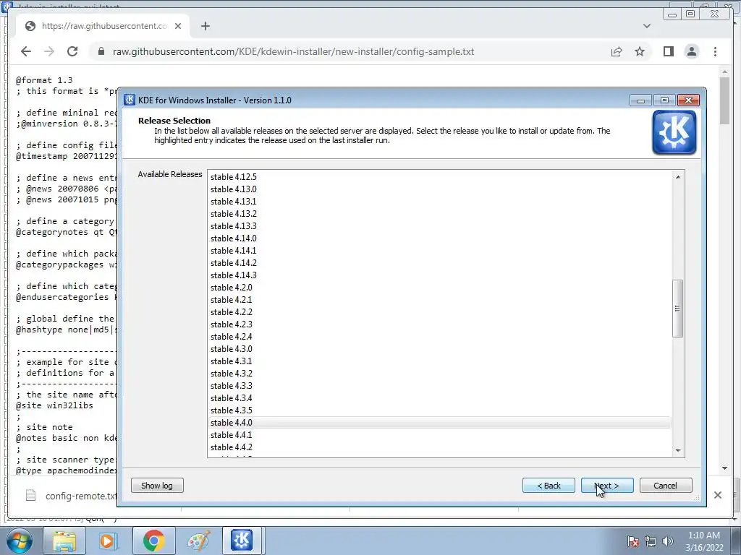Open Paint from the taskbar

[198, 541]
